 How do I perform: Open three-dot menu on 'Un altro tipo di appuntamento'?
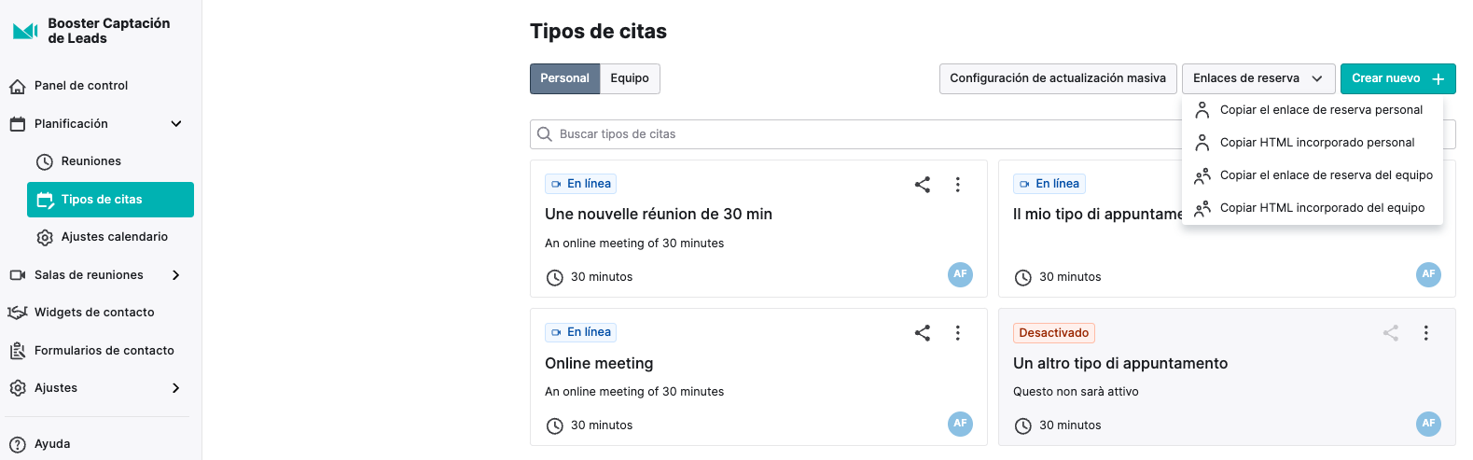click(x=1425, y=333)
